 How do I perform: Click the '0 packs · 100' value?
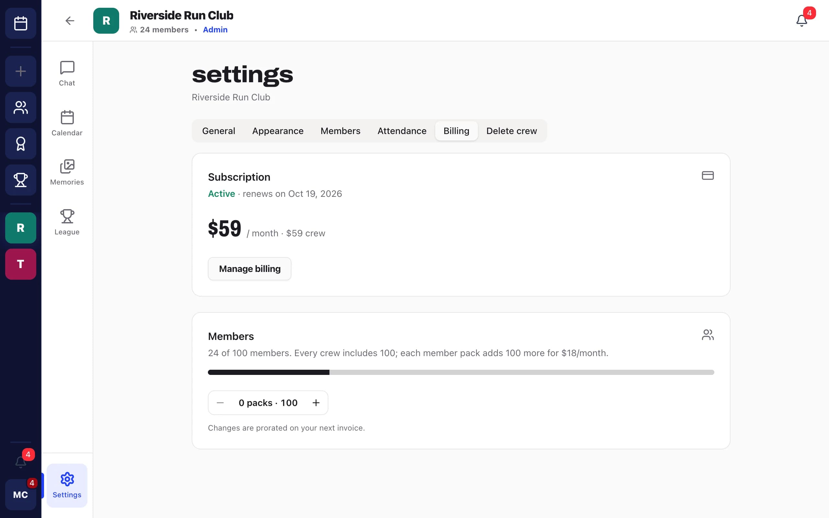click(x=268, y=403)
